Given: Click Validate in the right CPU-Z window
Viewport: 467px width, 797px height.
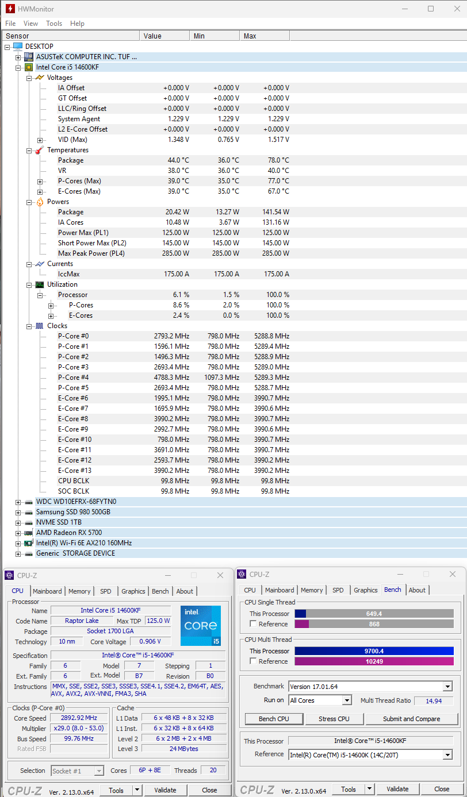Looking at the screenshot, I should (397, 789).
